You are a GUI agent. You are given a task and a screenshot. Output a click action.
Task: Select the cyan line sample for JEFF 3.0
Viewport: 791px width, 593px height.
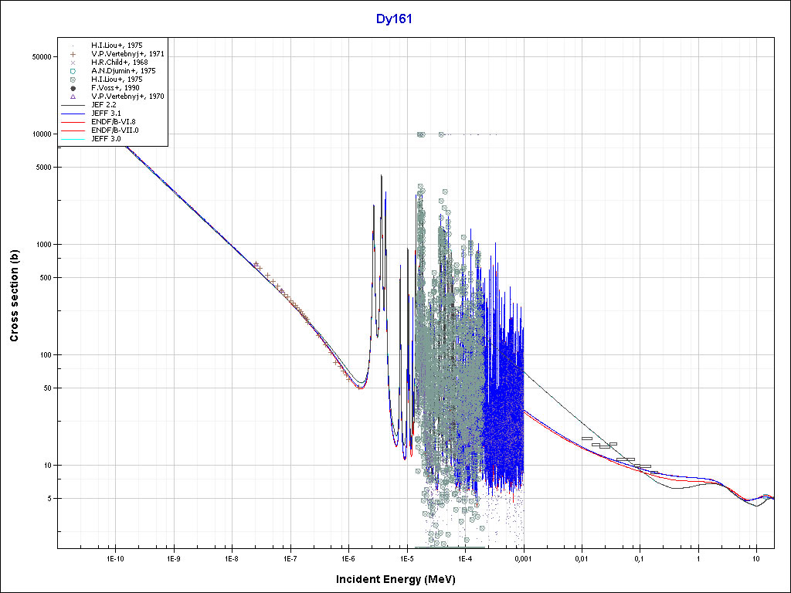(72, 139)
